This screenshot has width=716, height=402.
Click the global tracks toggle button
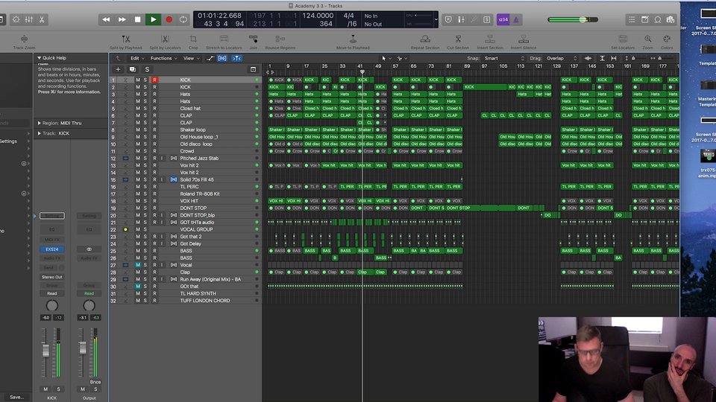point(253,69)
